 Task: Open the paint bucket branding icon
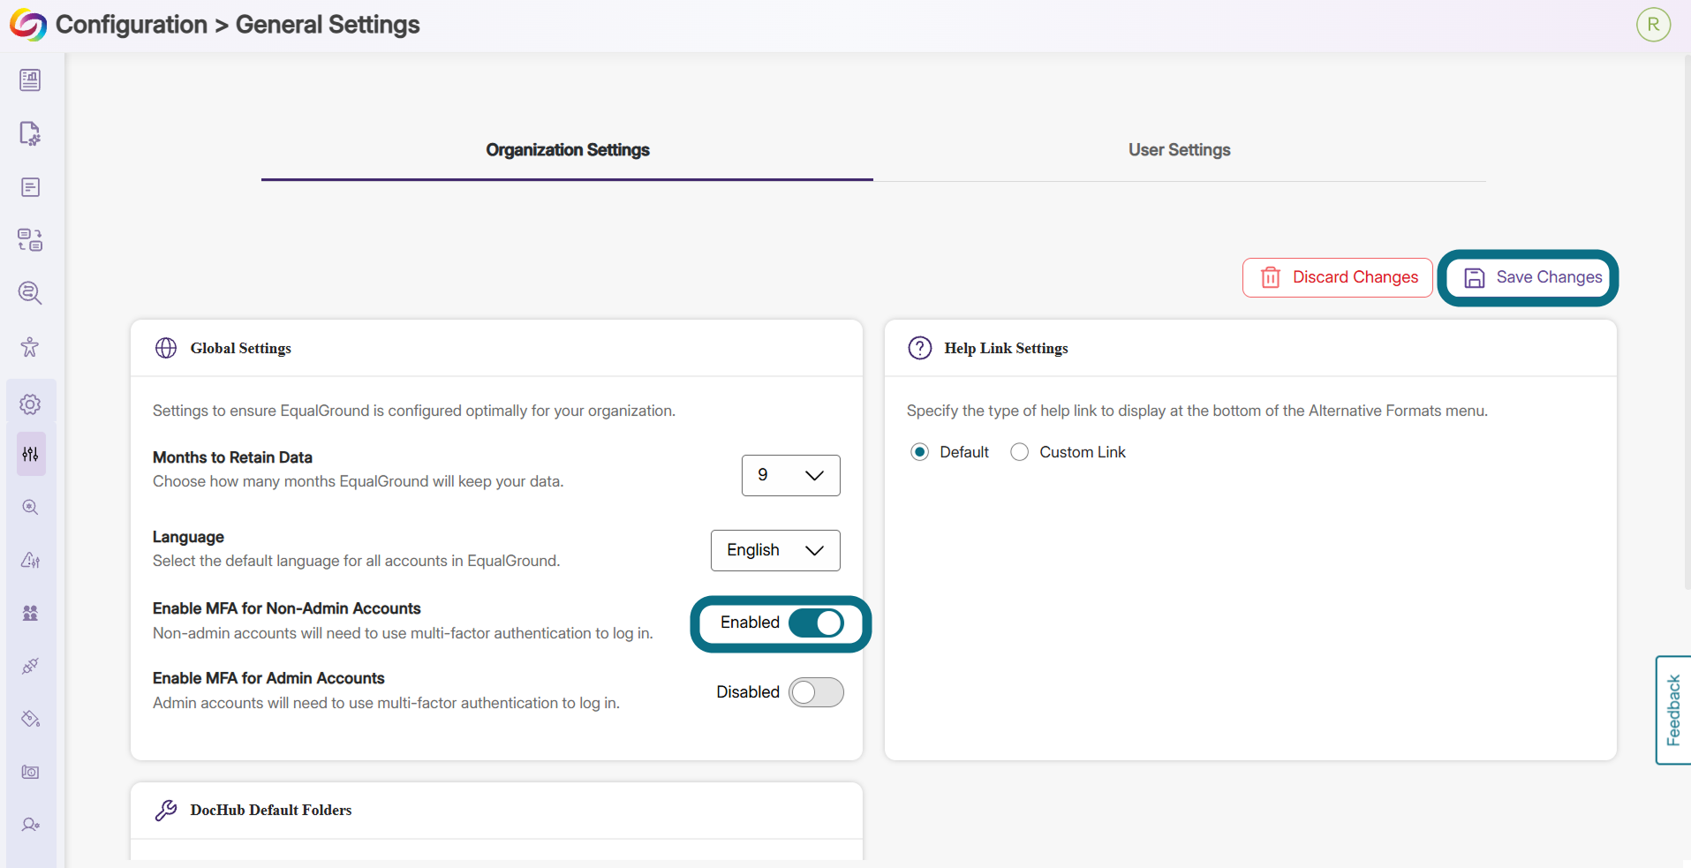pos(30,719)
